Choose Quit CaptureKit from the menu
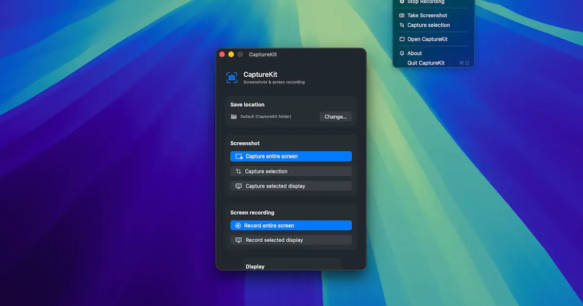The image size is (583, 306). 433,63
